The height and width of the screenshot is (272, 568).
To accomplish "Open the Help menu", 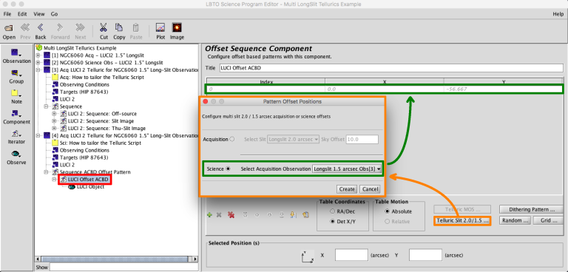I will pyautogui.click(x=558, y=14).
